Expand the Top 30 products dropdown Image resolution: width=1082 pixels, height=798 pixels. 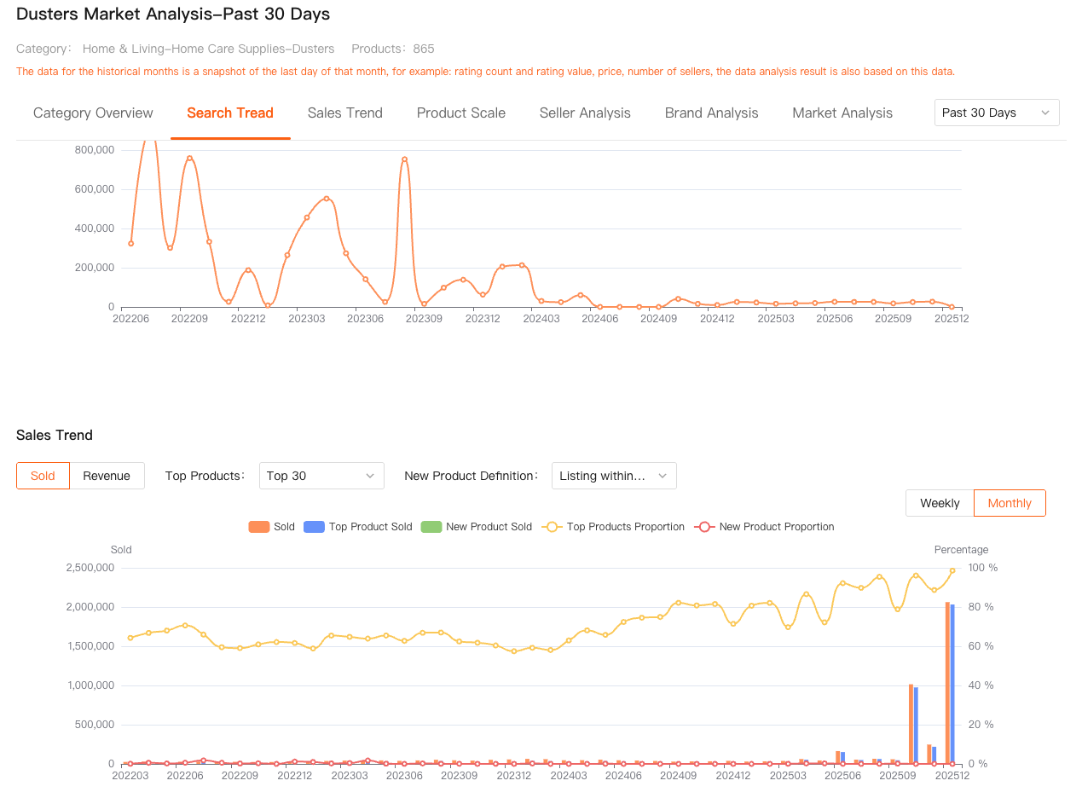[x=321, y=476]
